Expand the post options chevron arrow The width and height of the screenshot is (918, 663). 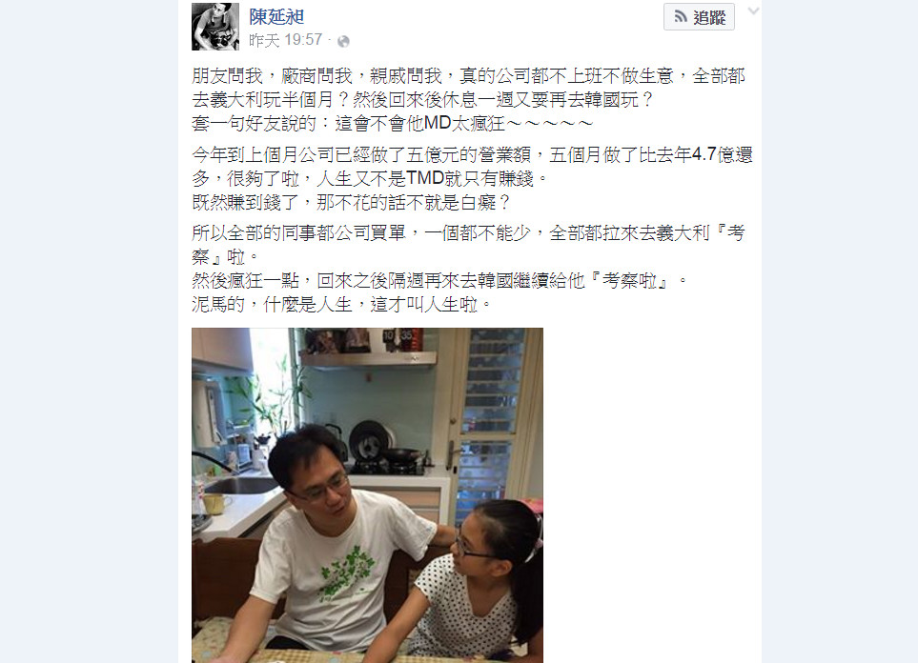pos(753,10)
